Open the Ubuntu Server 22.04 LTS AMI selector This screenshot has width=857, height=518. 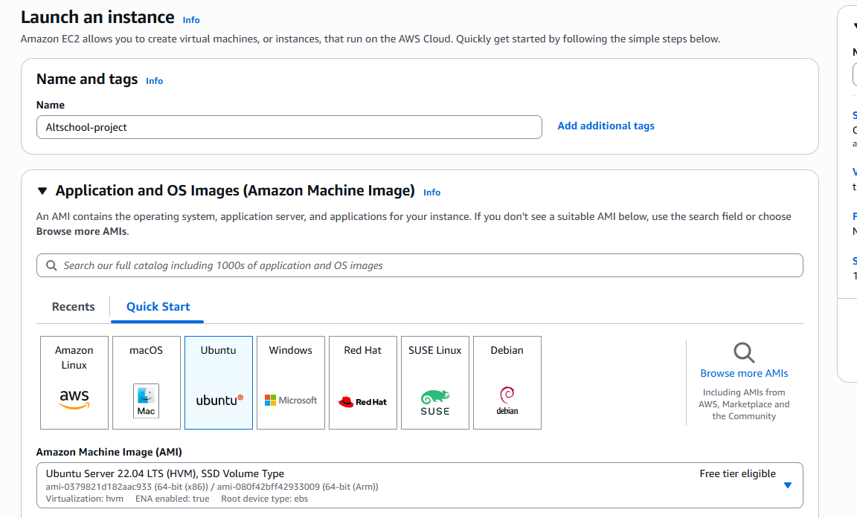point(420,485)
